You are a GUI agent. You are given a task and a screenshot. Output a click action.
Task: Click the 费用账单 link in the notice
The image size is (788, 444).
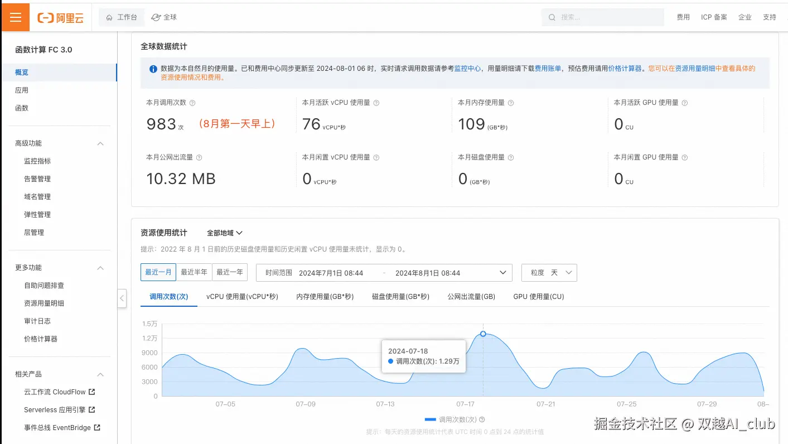point(548,69)
